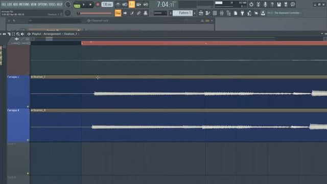
Task: Arm the red record button
Action: [x=98, y=5]
